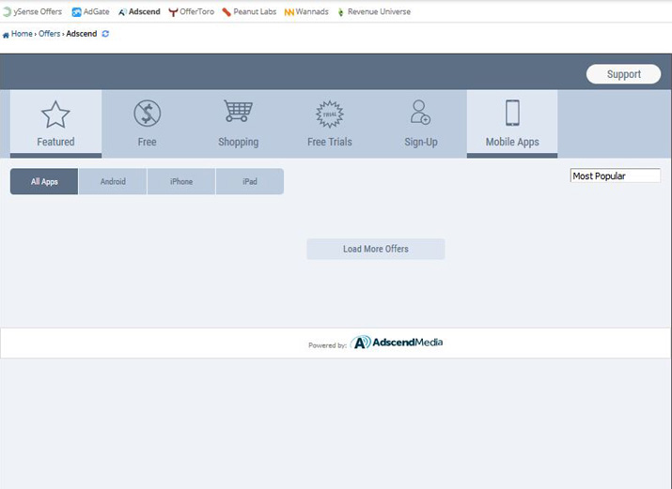This screenshot has width=672, height=489.
Task: Select the Sign-Up person icon
Action: click(x=420, y=113)
